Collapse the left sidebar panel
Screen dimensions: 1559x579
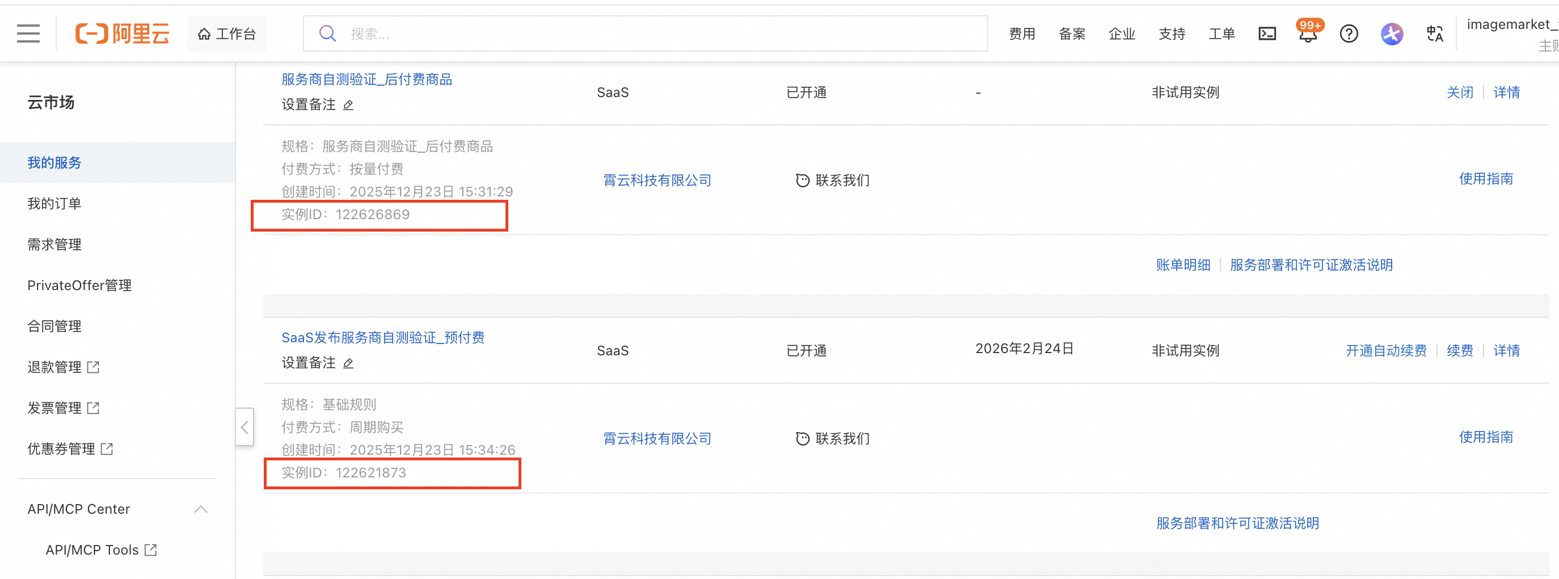pos(245,427)
